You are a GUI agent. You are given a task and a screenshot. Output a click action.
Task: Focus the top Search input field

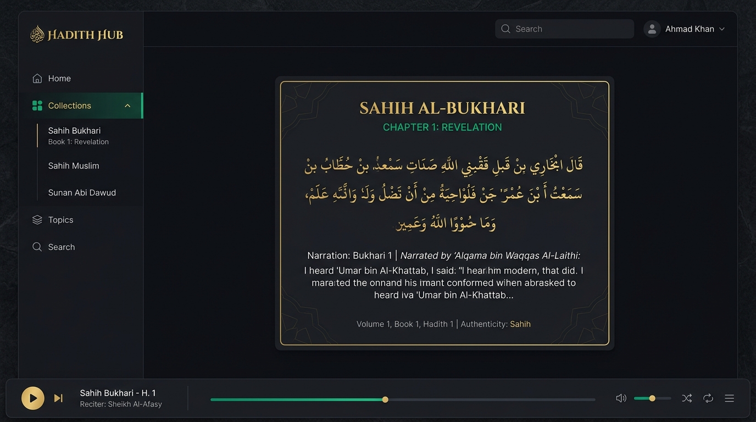click(x=564, y=29)
